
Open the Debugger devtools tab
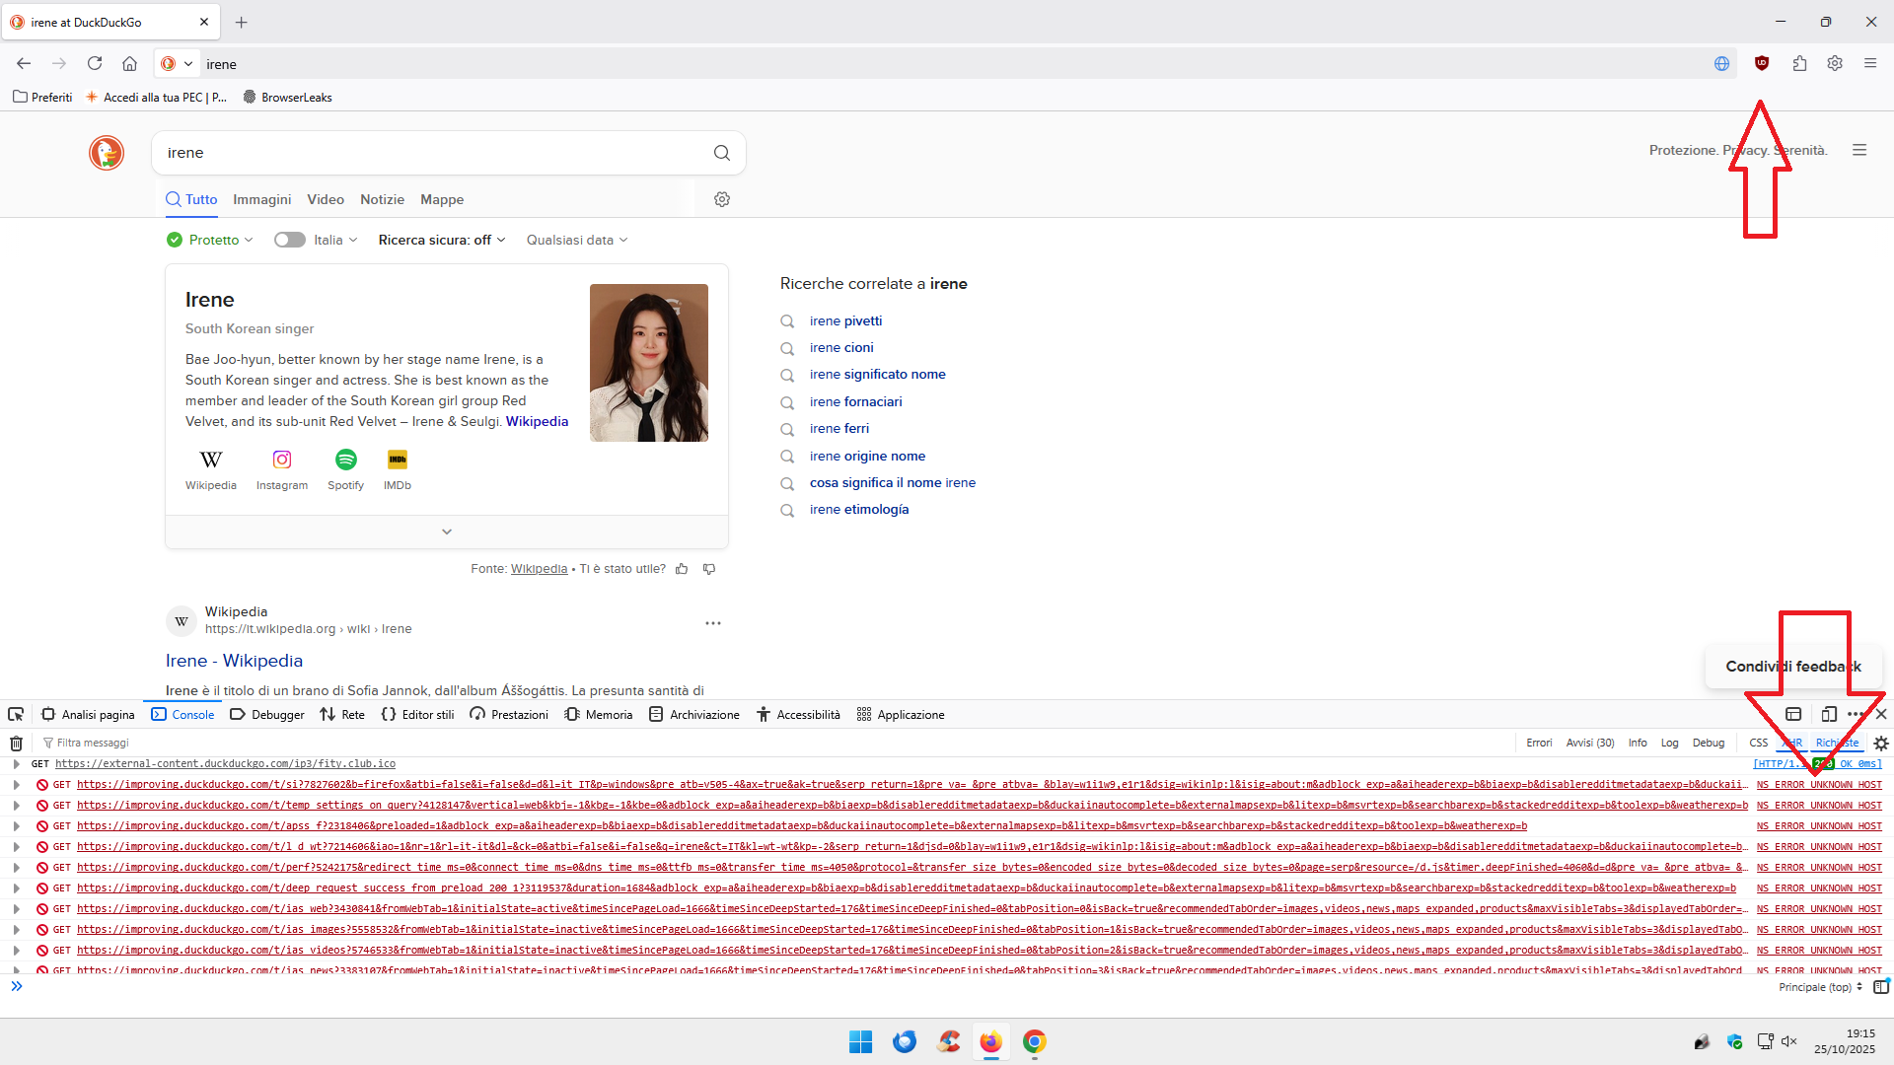(267, 714)
